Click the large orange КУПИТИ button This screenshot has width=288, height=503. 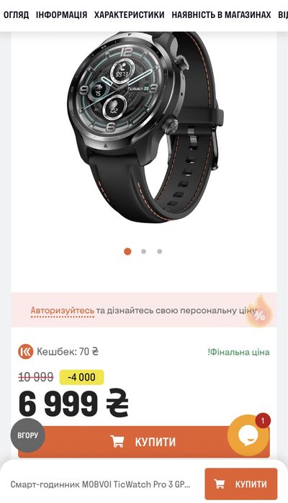pos(144,442)
